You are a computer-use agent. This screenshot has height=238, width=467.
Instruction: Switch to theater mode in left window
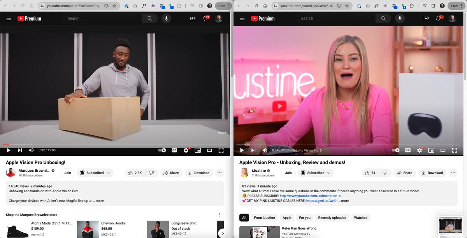[x=209, y=150]
